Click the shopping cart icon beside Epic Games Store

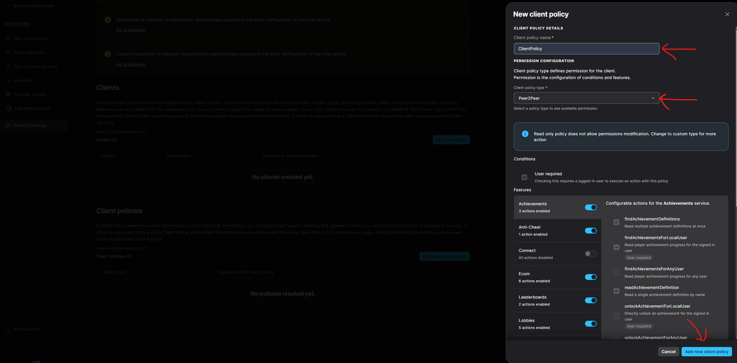tap(8, 38)
